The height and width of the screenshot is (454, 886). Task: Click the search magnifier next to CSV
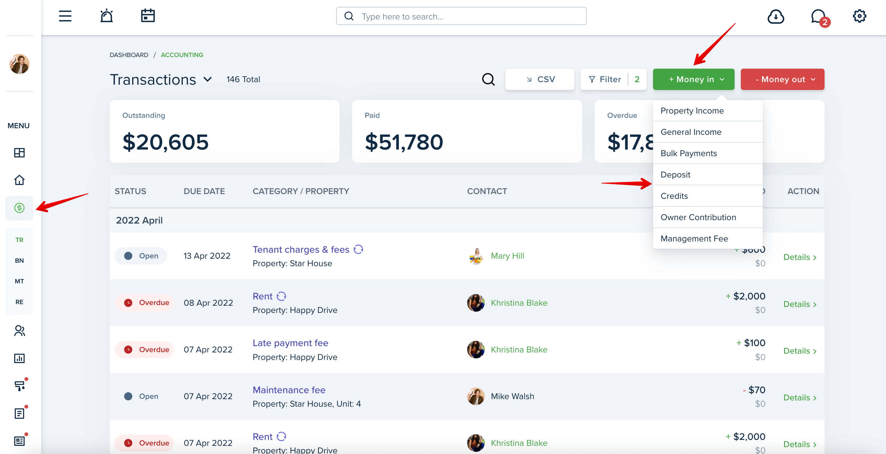488,79
